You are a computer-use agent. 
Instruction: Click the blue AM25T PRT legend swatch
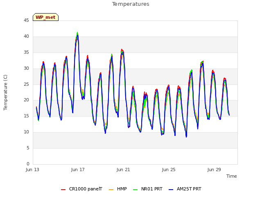[x=171, y=190]
